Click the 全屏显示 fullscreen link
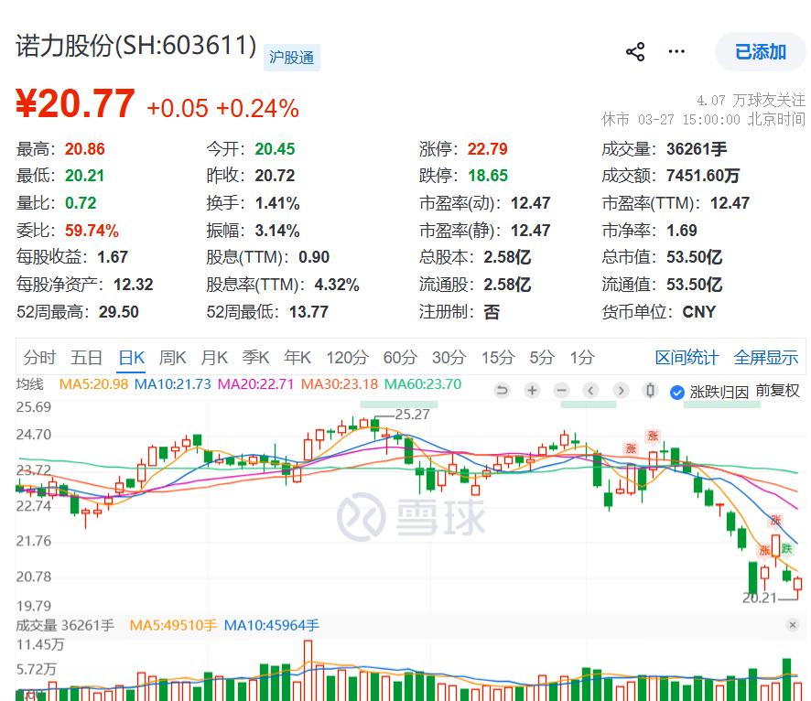 pos(766,358)
